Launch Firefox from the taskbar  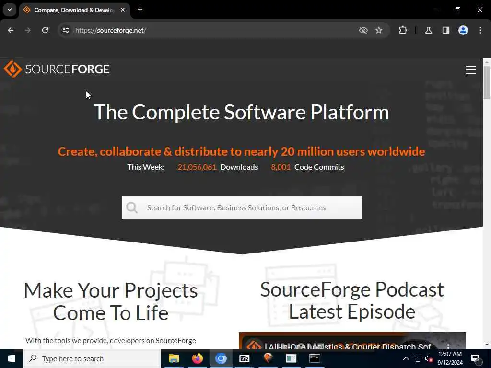(x=197, y=358)
